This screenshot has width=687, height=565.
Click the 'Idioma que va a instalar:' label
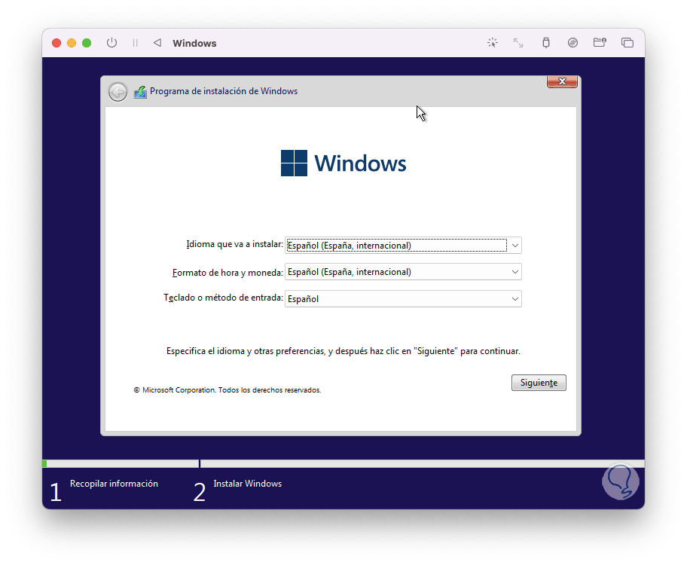[x=234, y=244]
